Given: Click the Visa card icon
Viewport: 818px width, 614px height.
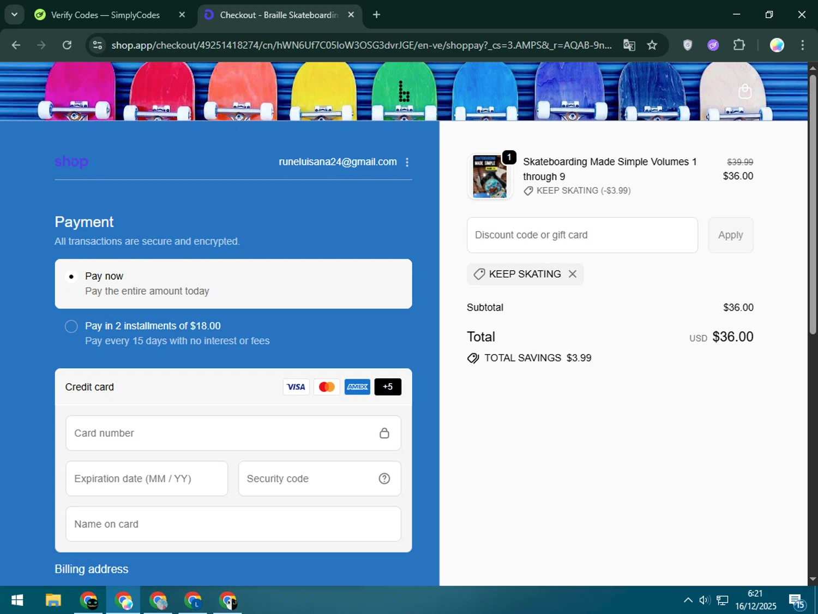Looking at the screenshot, I should pyautogui.click(x=296, y=387).
